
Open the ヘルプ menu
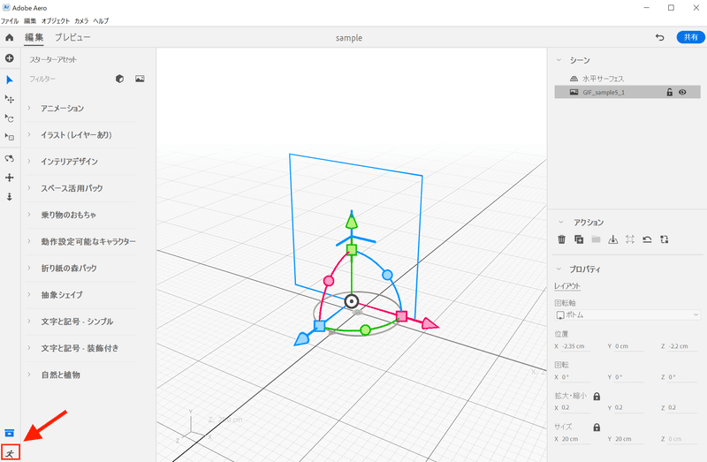coord(101,20)
